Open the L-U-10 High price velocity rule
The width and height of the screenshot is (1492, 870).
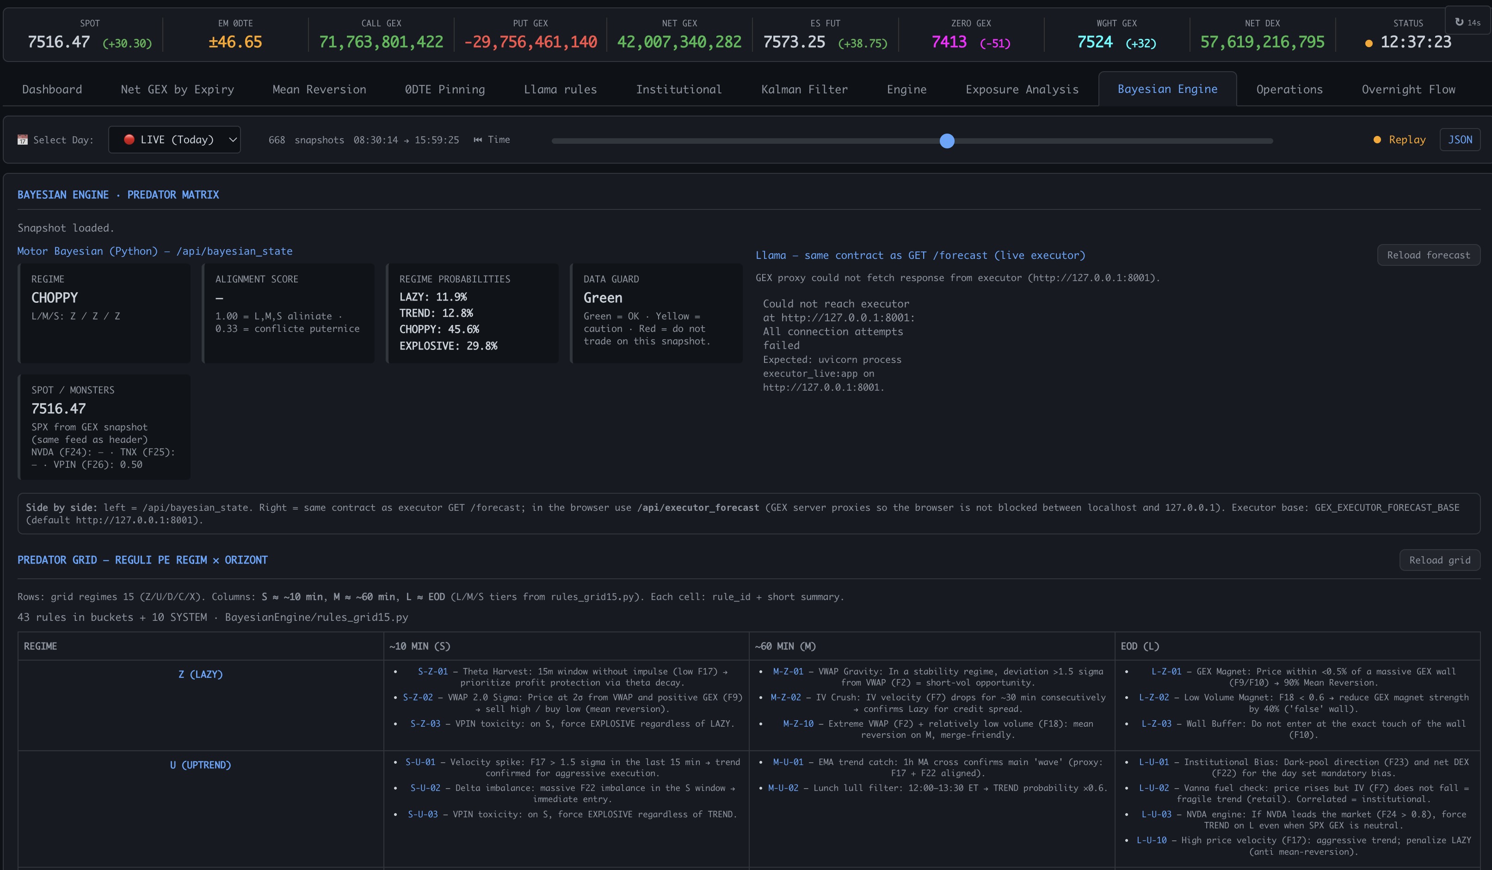coord(1152,840)
